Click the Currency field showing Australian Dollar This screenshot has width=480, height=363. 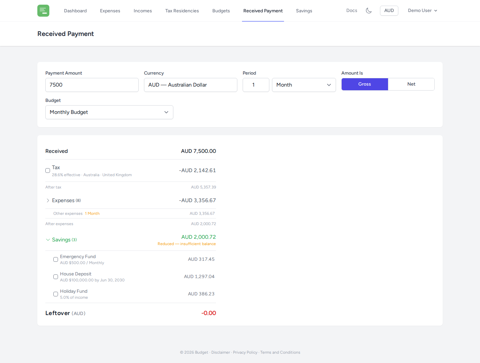[x=191, y=85]
